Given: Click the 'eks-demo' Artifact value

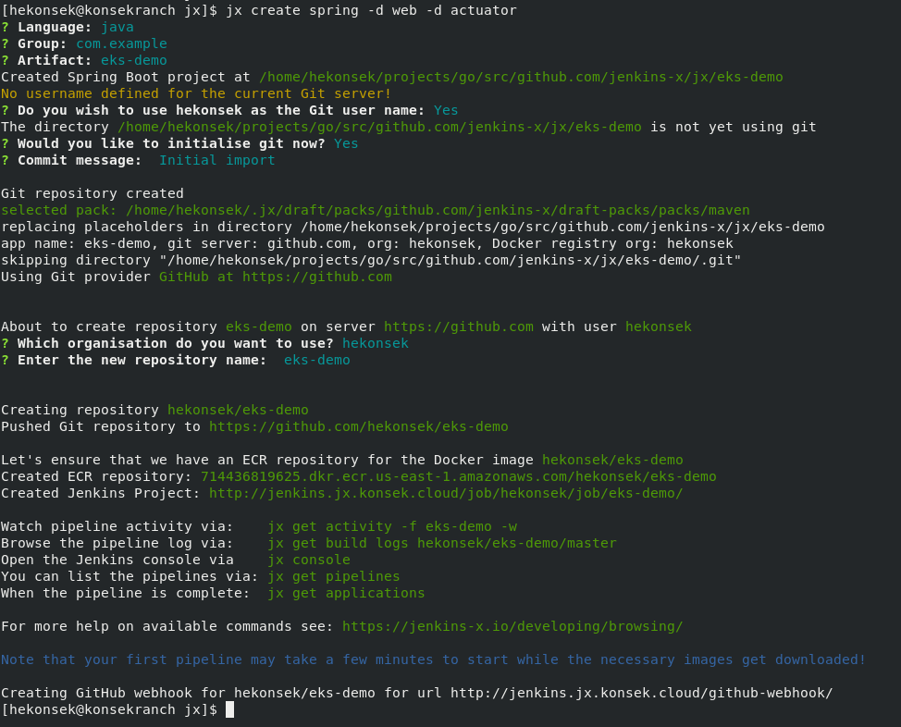Looking at the screenshot, I should (x=134, y=60).
